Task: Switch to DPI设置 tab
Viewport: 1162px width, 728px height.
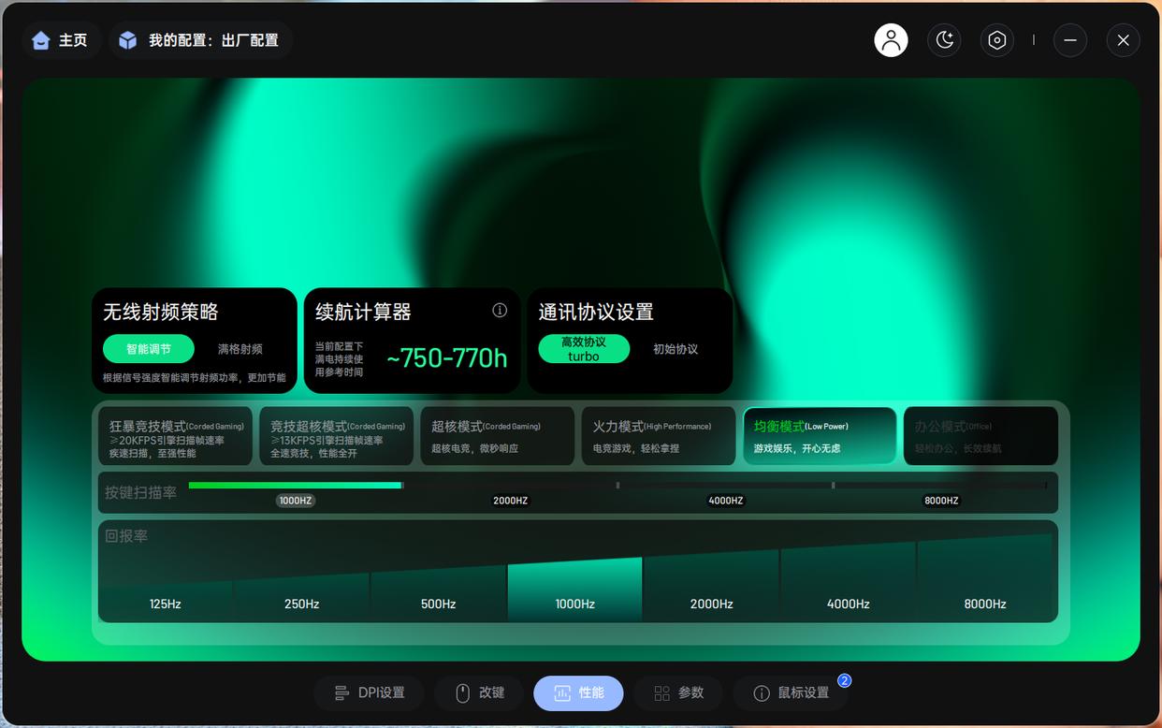Action: point(371,693)
